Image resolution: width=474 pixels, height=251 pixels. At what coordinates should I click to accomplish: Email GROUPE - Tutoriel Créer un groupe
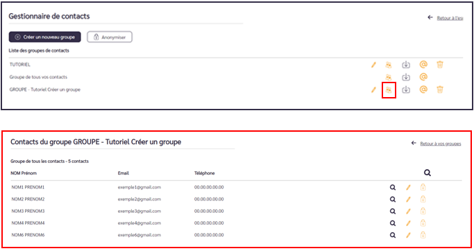tap(423, 89)
